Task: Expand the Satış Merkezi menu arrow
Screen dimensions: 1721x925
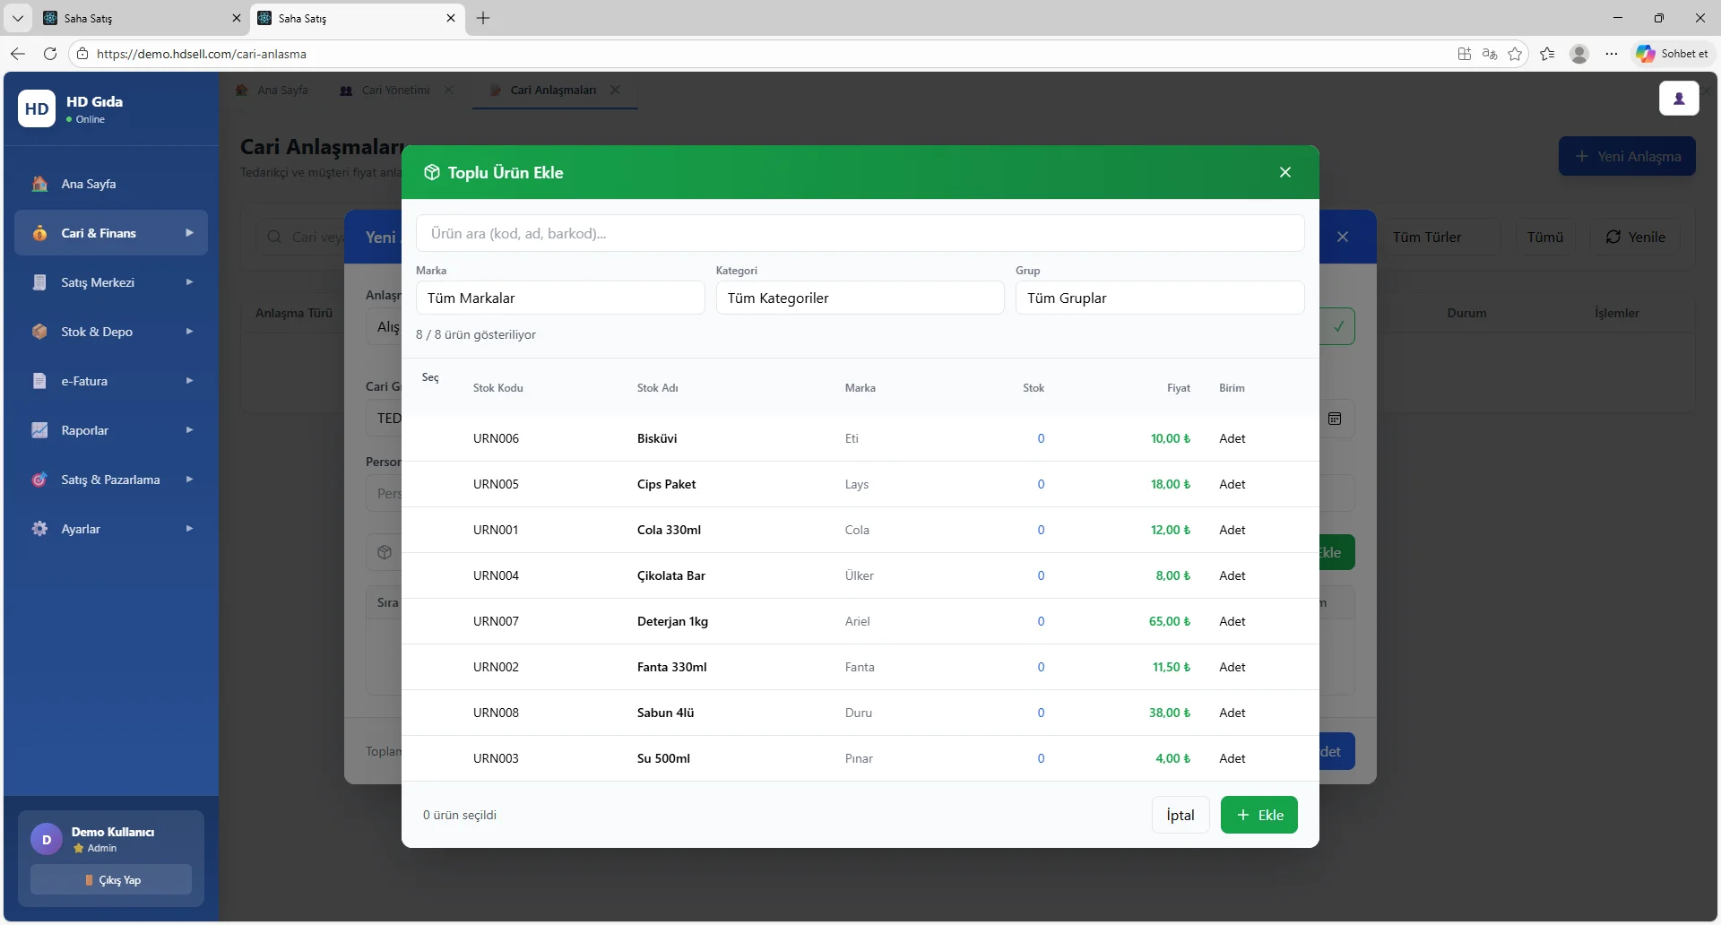Action: tap(189, 282)
